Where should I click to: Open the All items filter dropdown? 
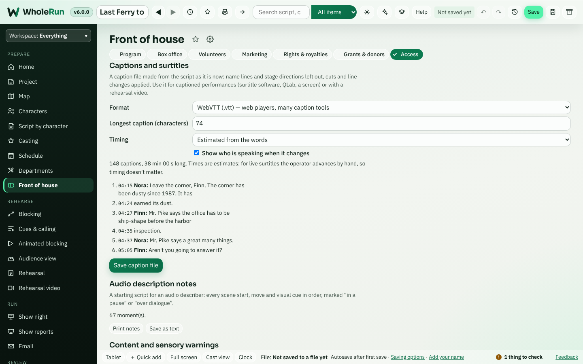pyautogui.click(x=334, y=12)
